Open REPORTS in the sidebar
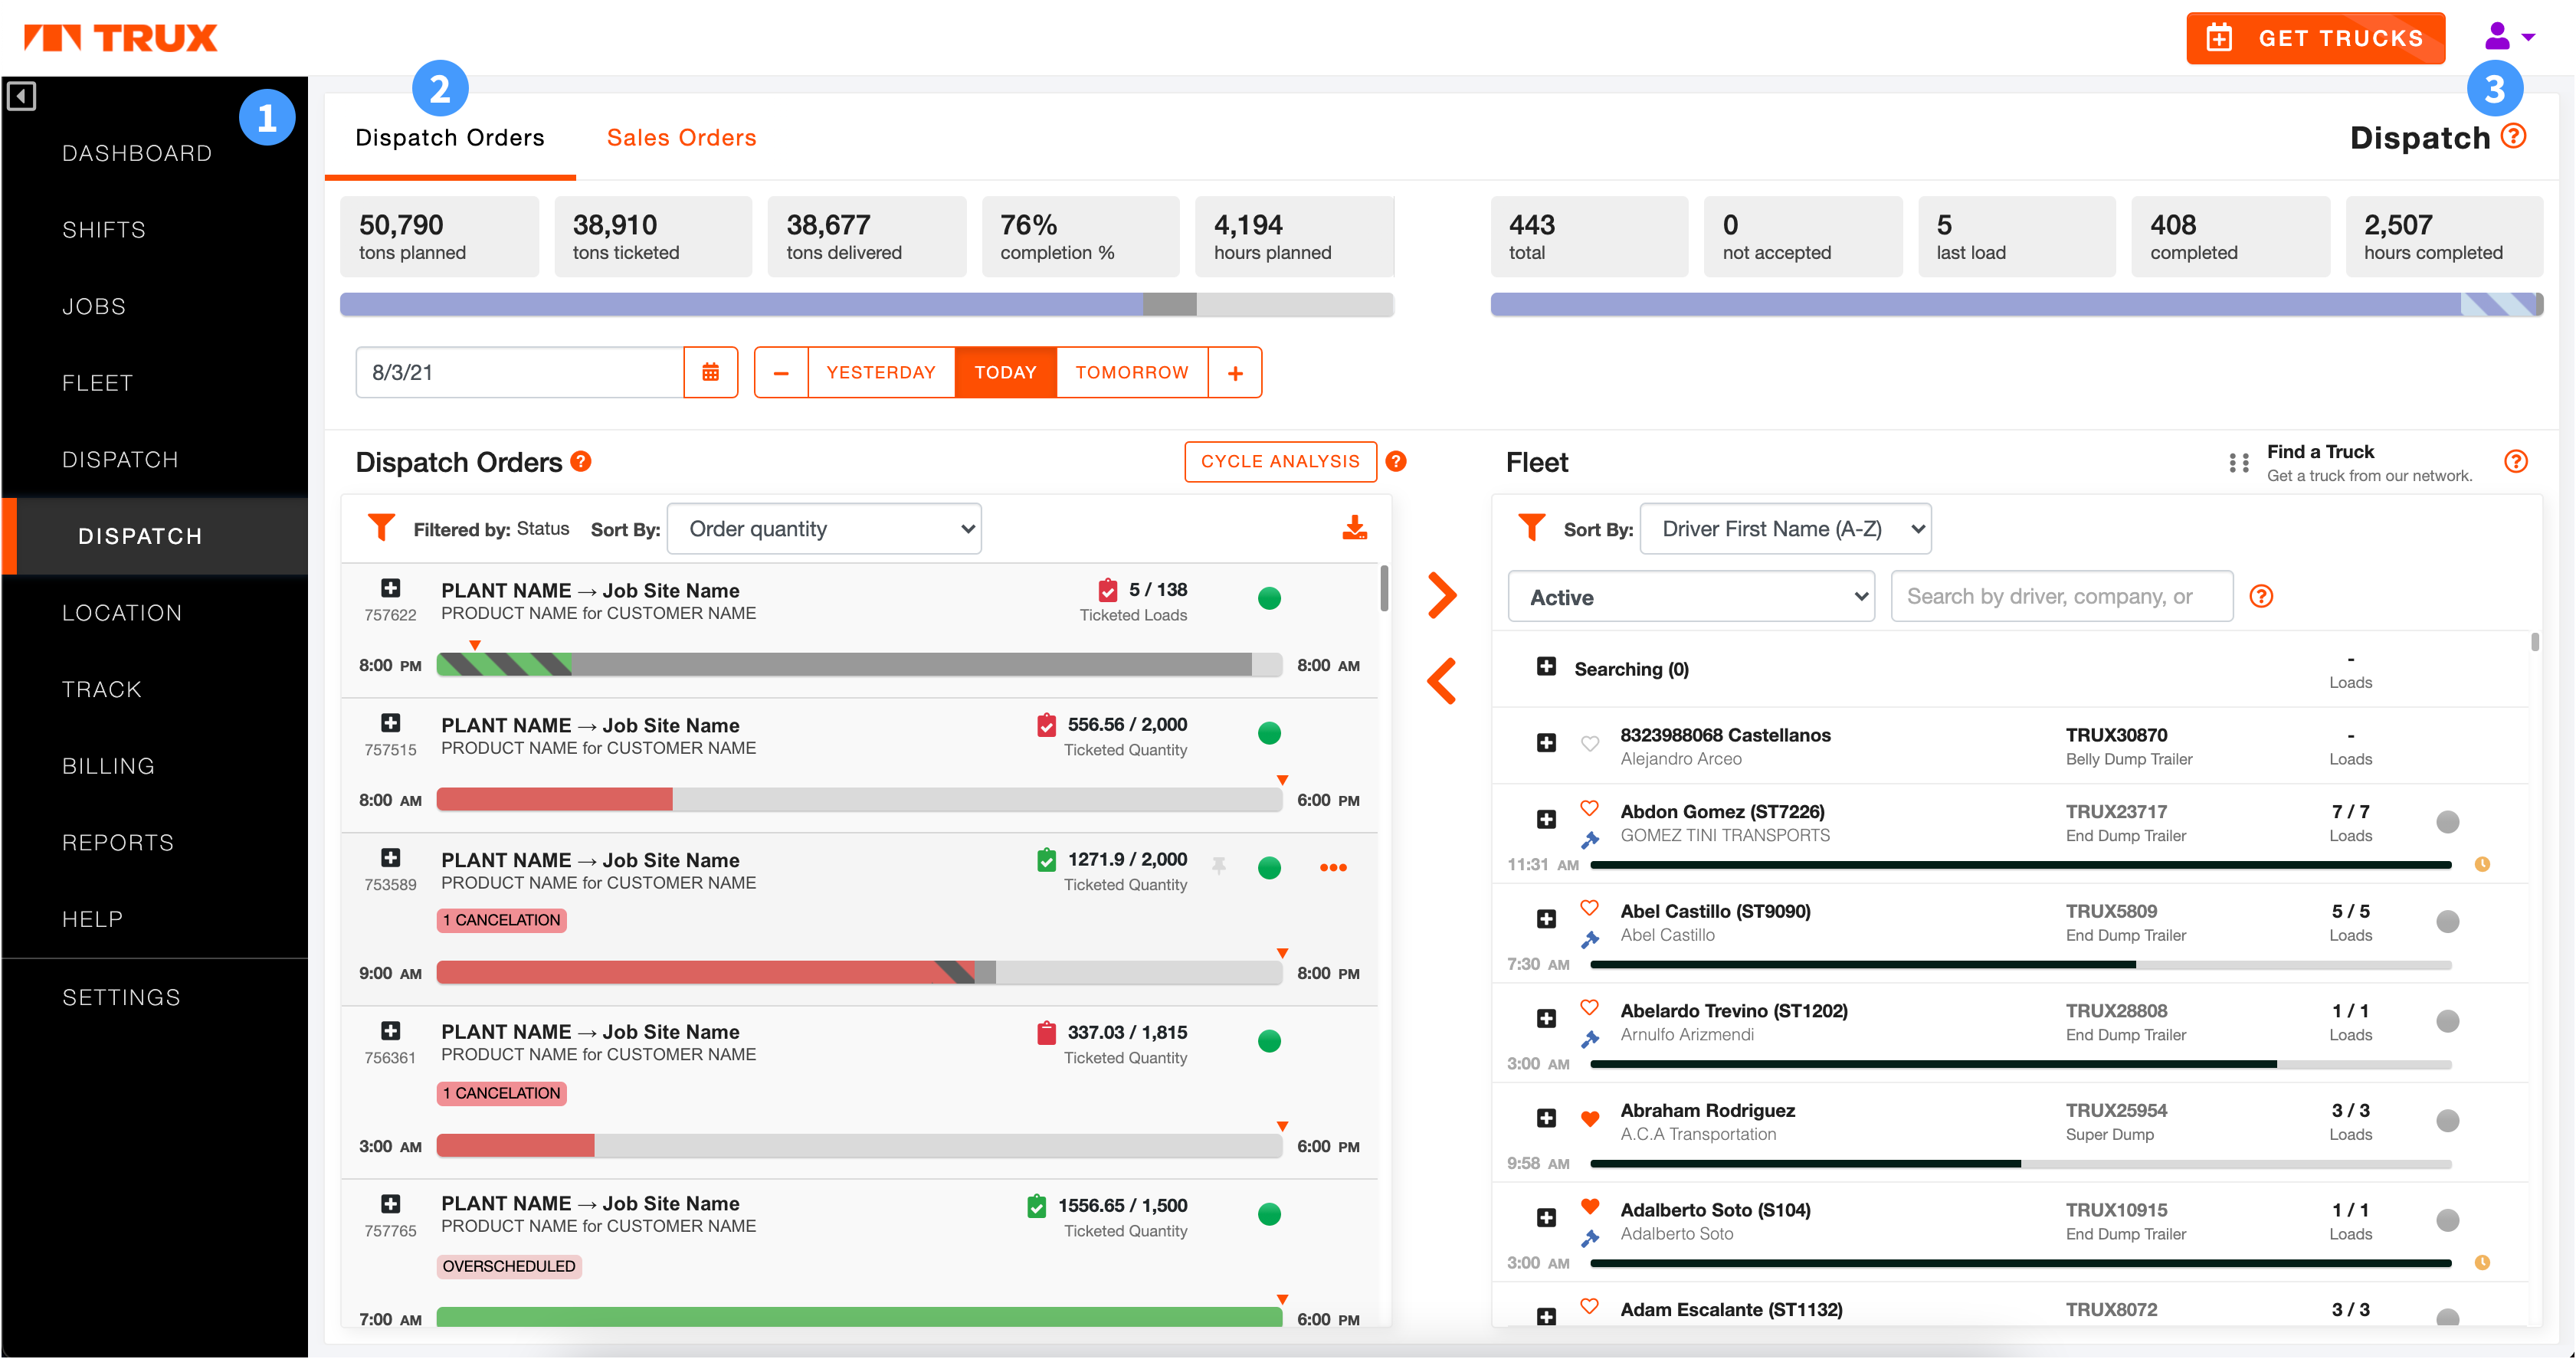 (x=118, y=843)
